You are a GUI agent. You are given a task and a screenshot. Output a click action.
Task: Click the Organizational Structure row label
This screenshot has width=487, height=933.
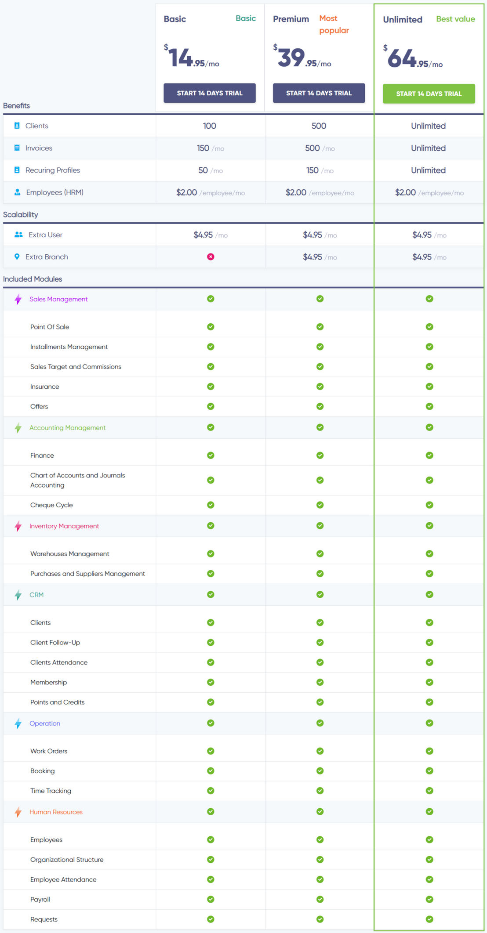pos(67,860)
